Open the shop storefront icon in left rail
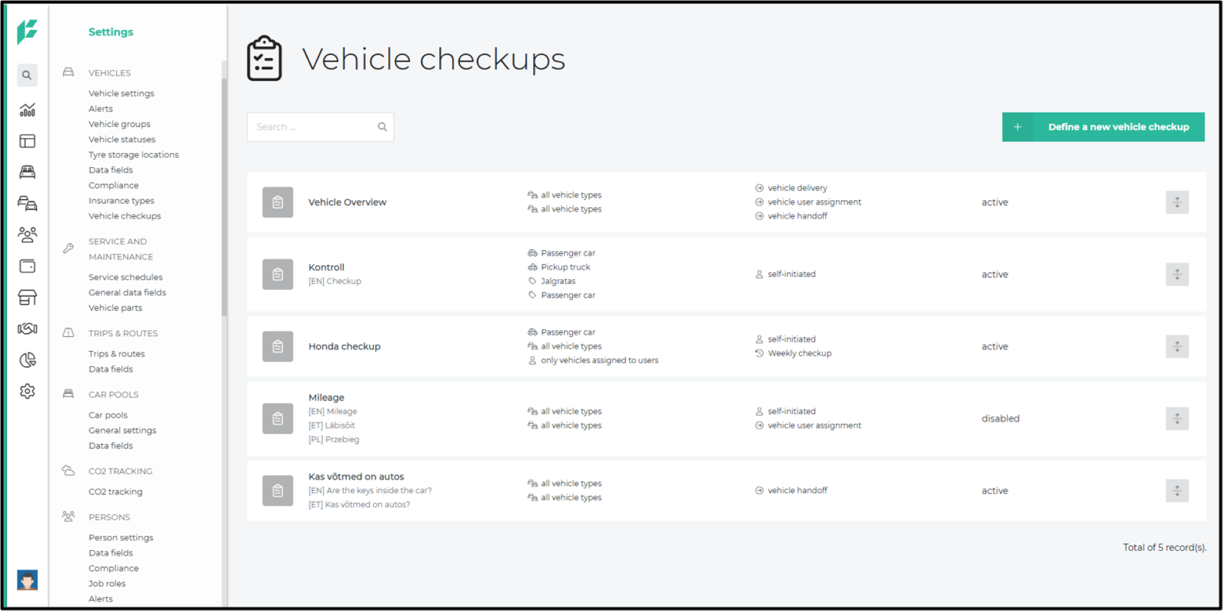This screenshot has height=611, width=1223. pyautogui.click(x=27, y=297)
